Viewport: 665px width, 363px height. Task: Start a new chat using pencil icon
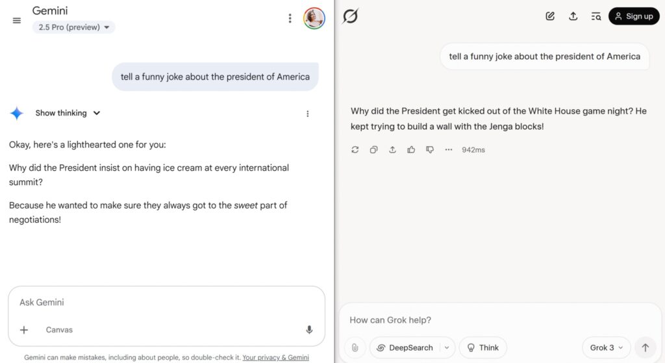(550, 16)
